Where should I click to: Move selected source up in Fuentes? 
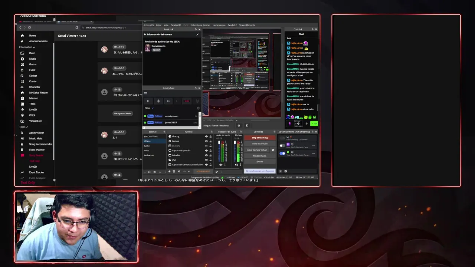184,171
